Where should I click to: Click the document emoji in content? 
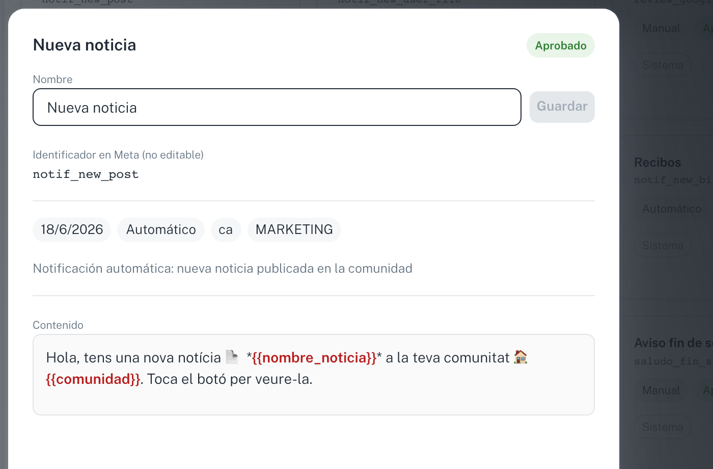(232, 357)
